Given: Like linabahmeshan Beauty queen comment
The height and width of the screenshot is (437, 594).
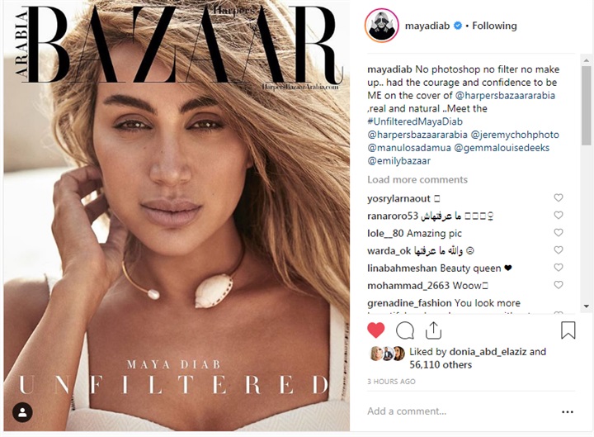Looking at the screenshot, I should [x=559, y=268].
